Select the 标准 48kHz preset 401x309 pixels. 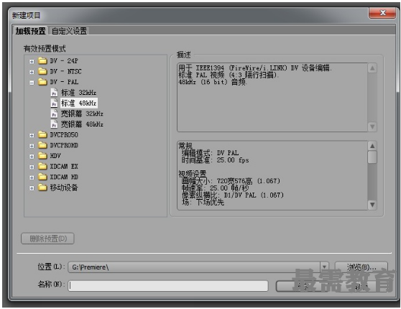[x=79, y=103]
